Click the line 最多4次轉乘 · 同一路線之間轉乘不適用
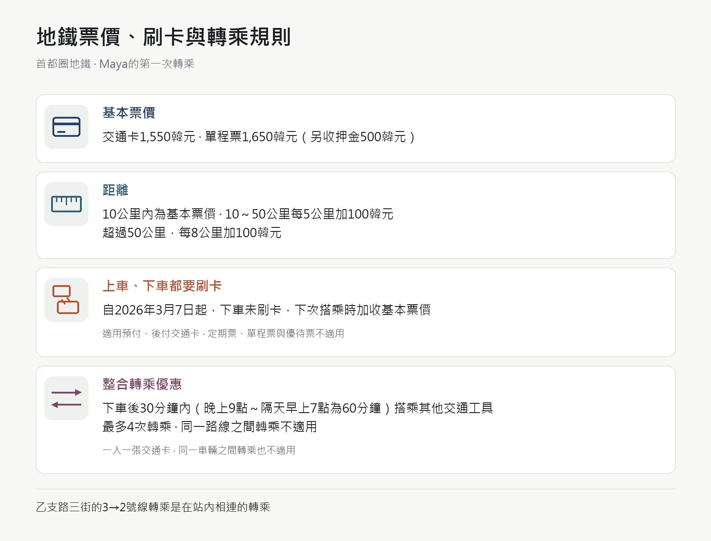Viewport: 711px width, 541px height. coord(210,427)
